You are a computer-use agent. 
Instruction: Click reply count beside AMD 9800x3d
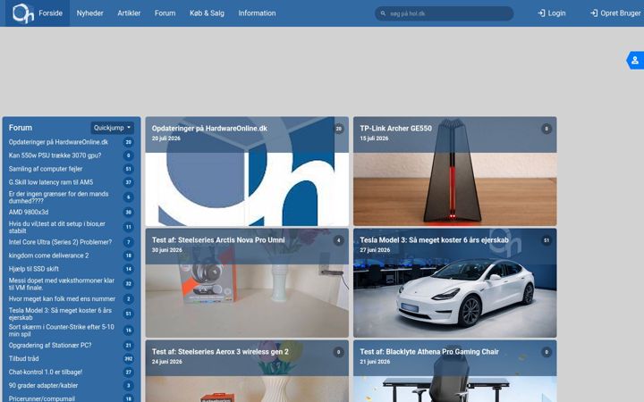pyautogui.click(x=128, y=213)
